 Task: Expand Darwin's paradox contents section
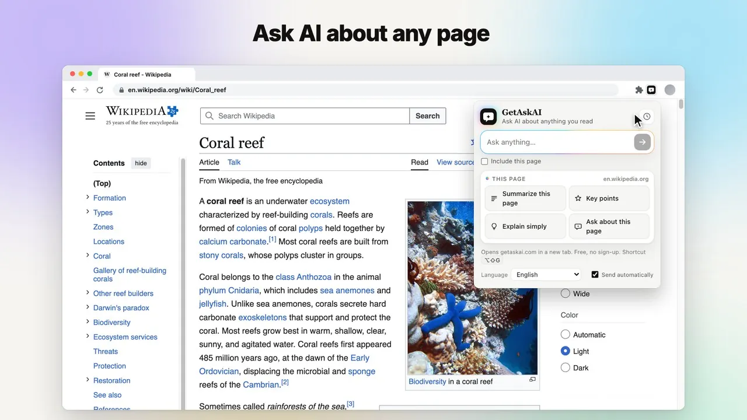point(88,307)
